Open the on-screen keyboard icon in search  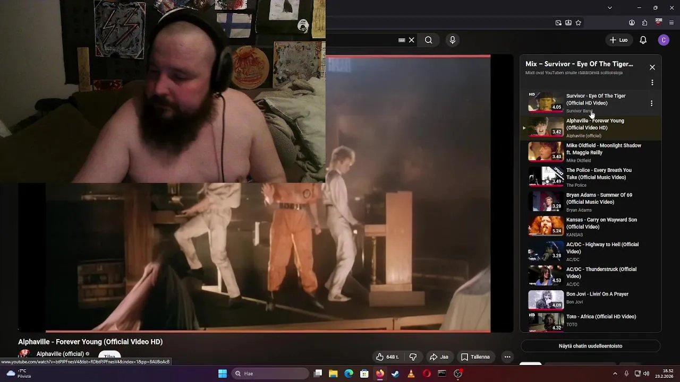402,40
